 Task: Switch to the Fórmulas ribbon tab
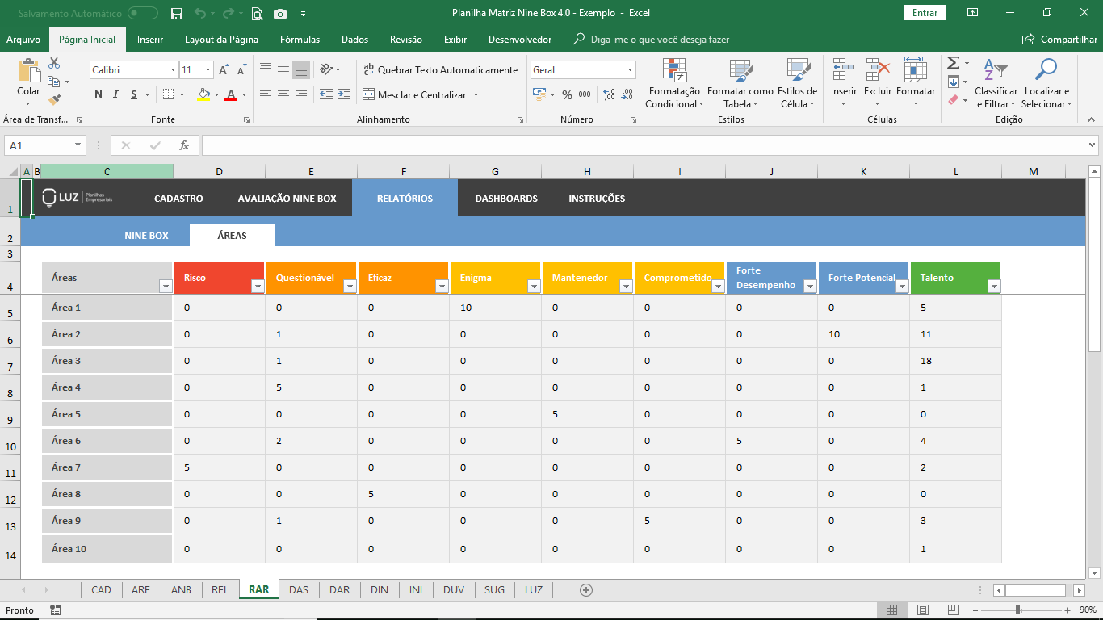tap(300, 40)
